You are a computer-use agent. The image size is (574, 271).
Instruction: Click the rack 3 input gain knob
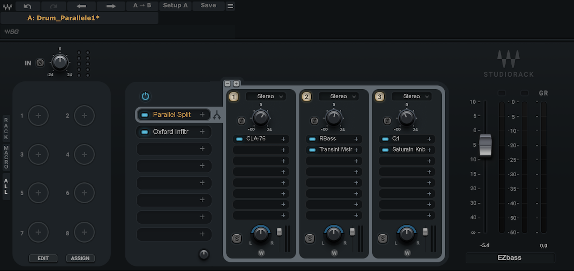(407, 118)
